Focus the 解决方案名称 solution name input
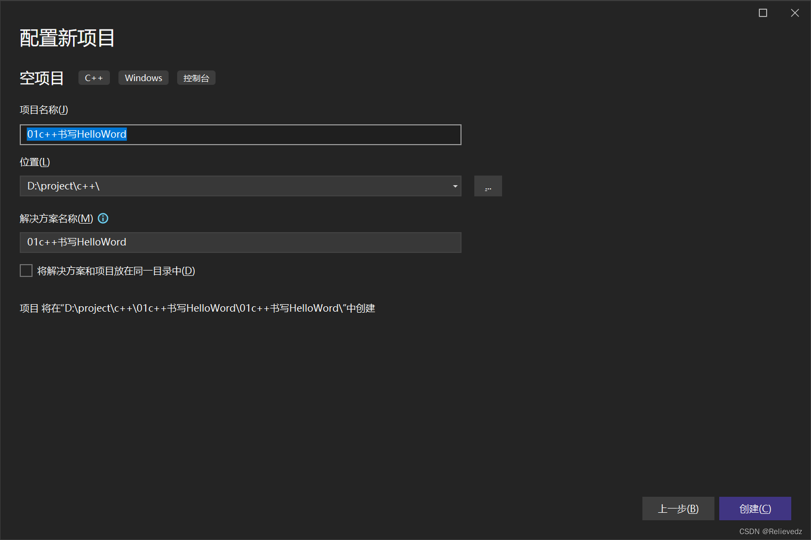 [241, 242]
